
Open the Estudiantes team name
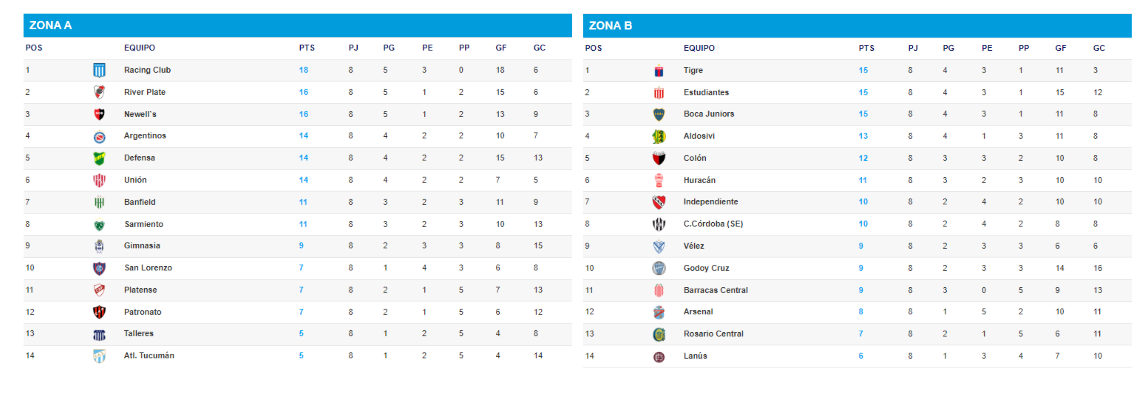point(706,92)
